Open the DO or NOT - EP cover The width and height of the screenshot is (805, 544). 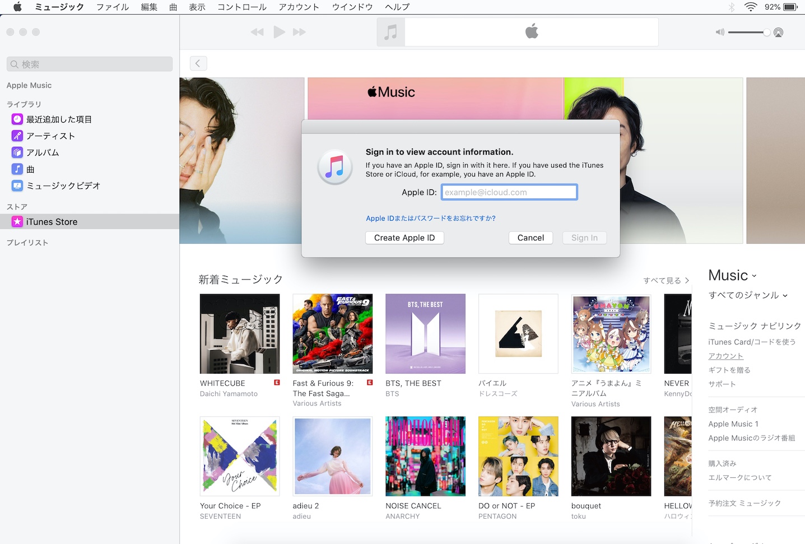point(518,456)
